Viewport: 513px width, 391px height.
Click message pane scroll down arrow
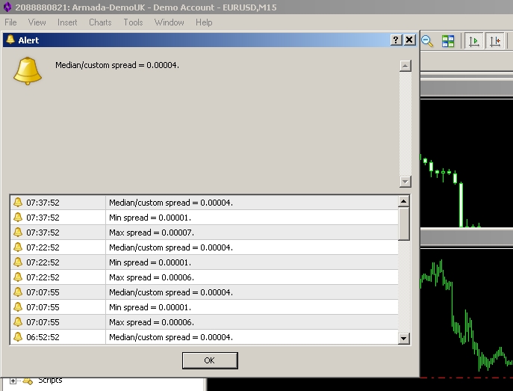[405, 182]
